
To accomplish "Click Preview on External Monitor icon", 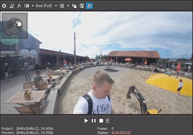I will click(x=12, y=6).
